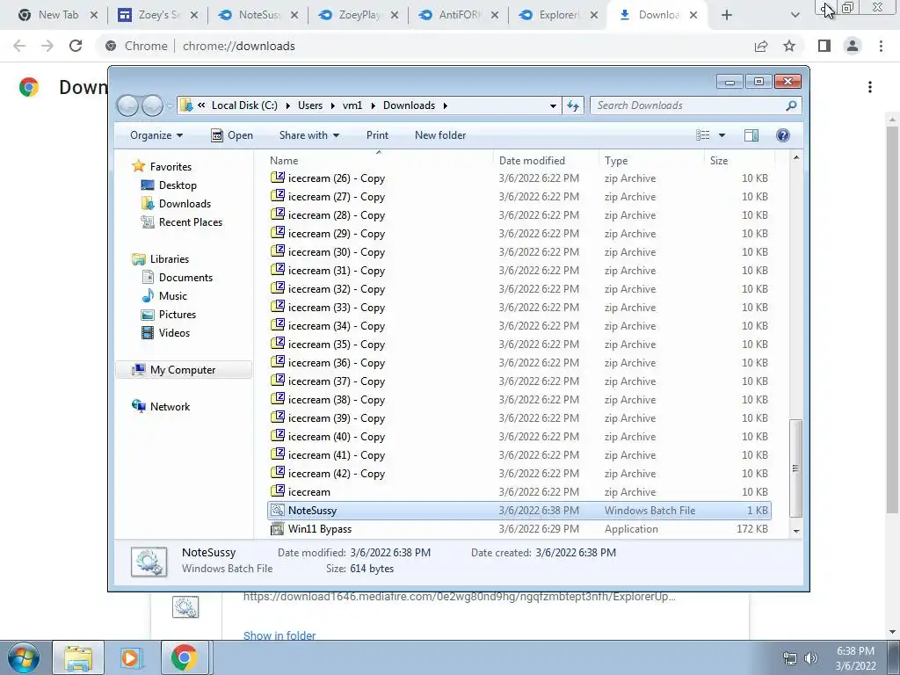Switch to the NoteSussy tab in Chrome
This screenshot has width=900, height=675.
click(x=259, y=15)
